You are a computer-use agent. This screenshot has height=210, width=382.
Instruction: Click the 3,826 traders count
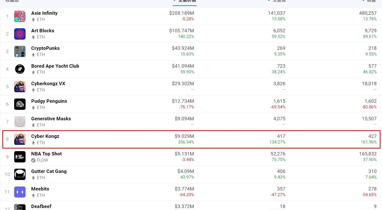coord(279,83)
